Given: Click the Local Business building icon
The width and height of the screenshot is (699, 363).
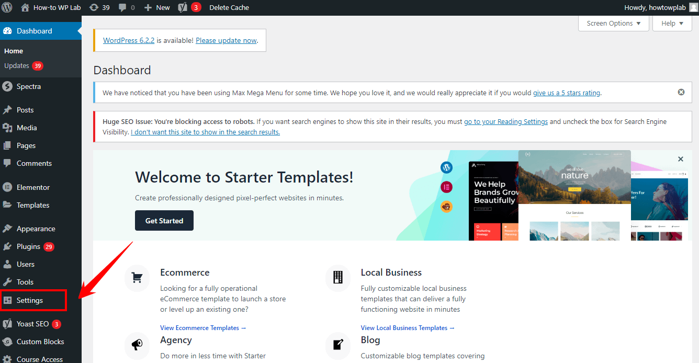Looking at the screenshot, I should [338, 278].
